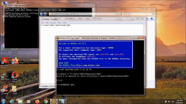This screenshot has width=186, height=104.
Task: Open the CCleaner desktop shortcut
Action: point(5,90)
